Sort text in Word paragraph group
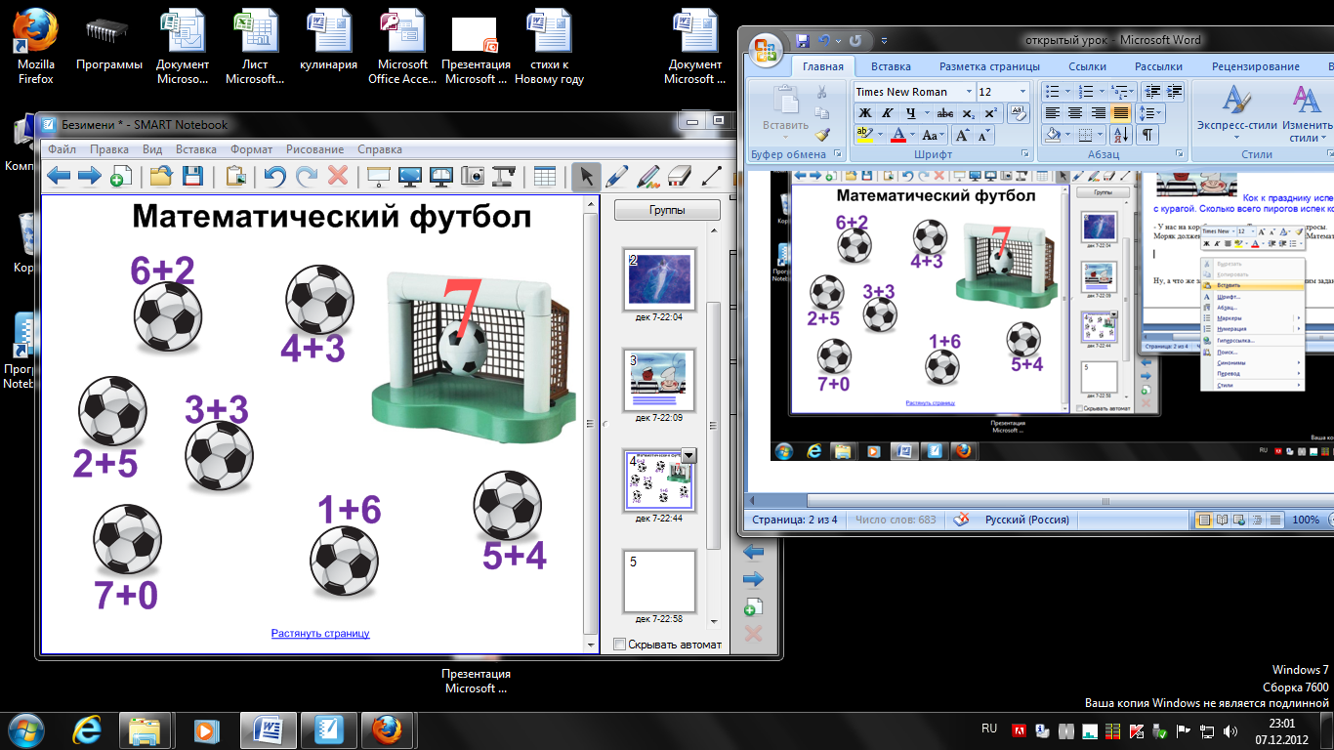 click(x=1121, y=135)
